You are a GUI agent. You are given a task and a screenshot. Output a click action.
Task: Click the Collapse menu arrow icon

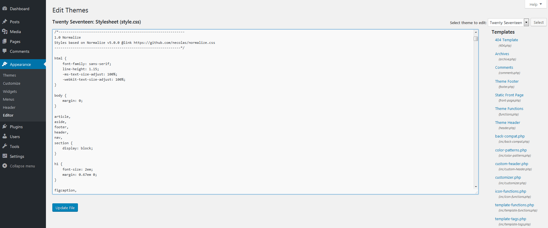coord(5,166)
